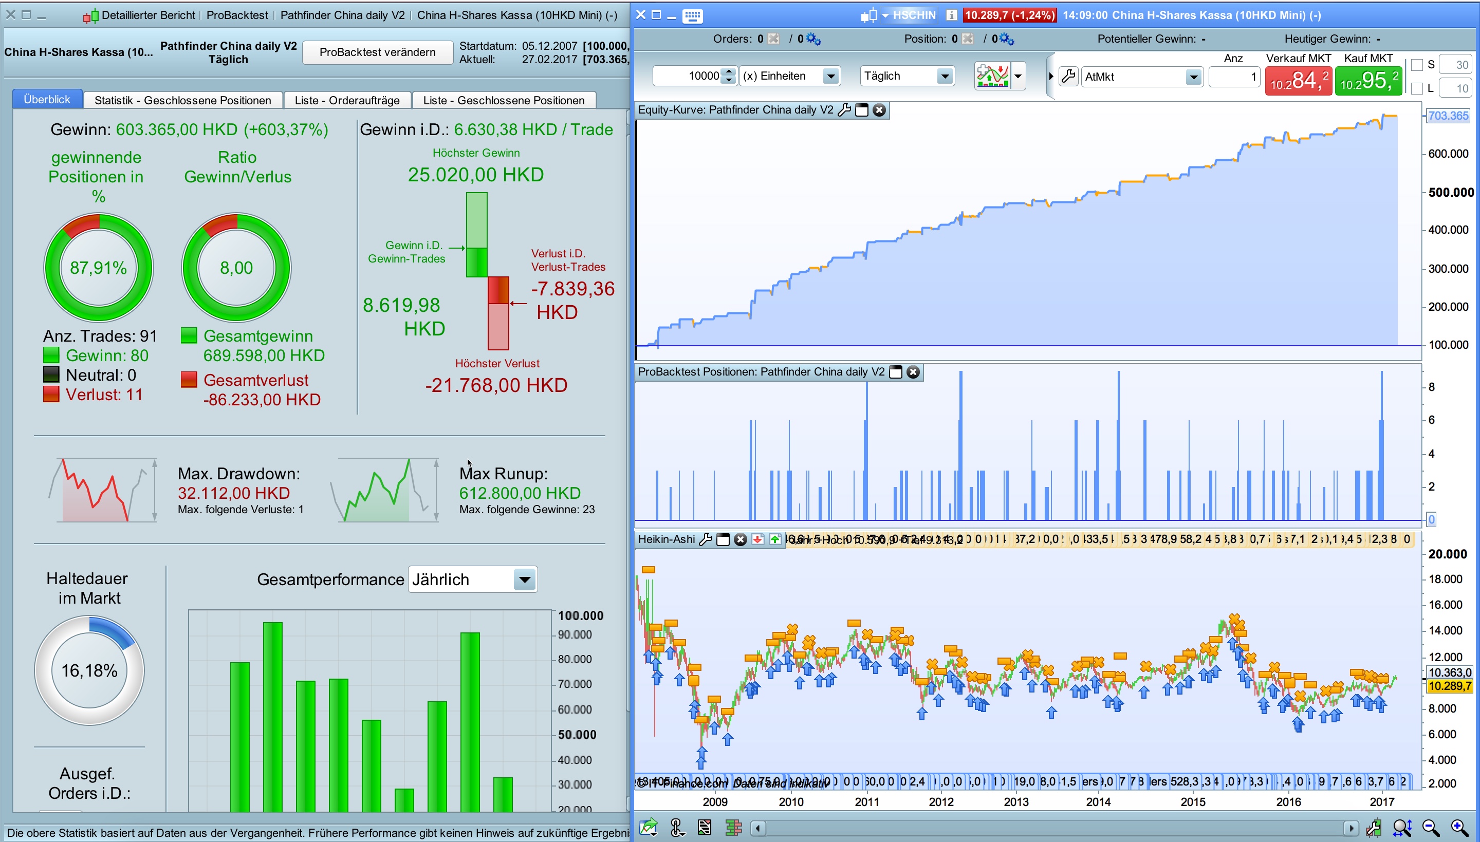Enable the S stop checkbox

[x=1417, y=65]
